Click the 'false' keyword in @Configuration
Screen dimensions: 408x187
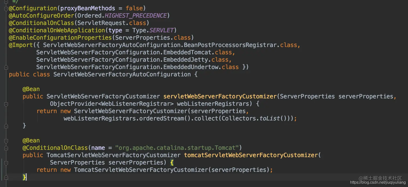click(134, 8)
